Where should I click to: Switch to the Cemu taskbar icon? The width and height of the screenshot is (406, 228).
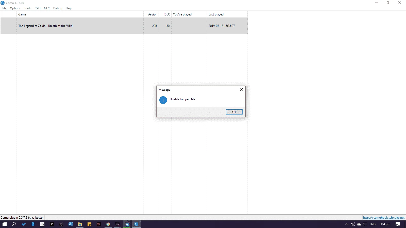pyautogui.click(x=136, y=224)
